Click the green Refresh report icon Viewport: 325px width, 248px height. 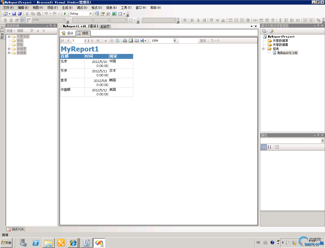tap(118, 41)
